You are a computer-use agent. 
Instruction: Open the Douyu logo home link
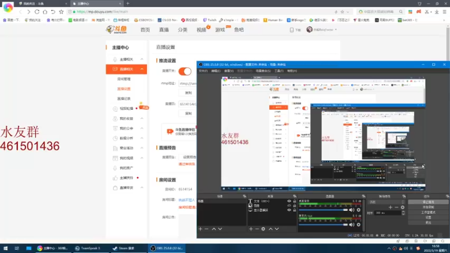point(117,30)
